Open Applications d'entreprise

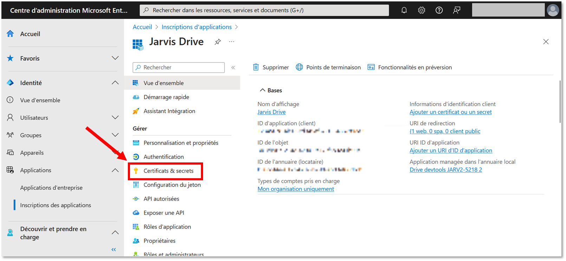coord(51,188)
